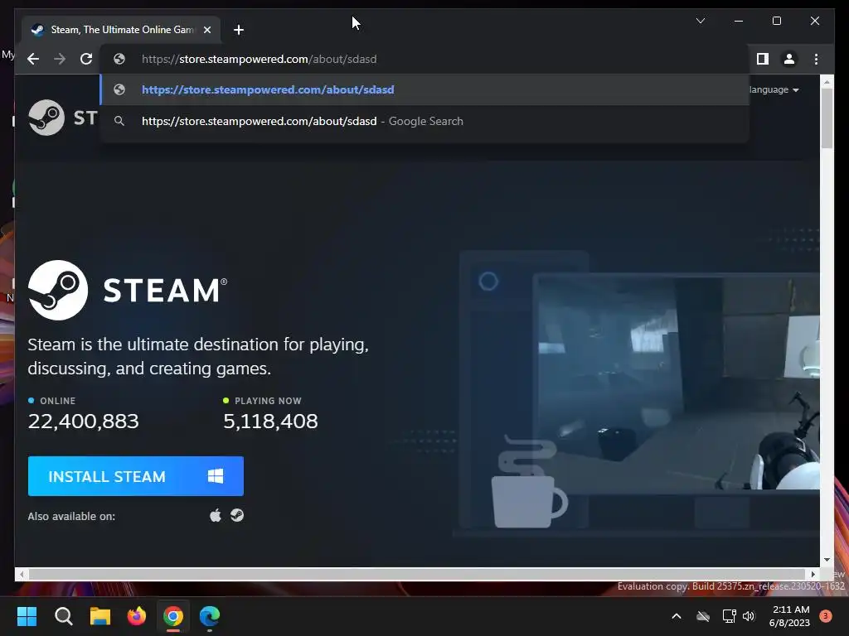Open the Chrome profile icon
Screen dimensions: 849x636
[x=789, y=59]
